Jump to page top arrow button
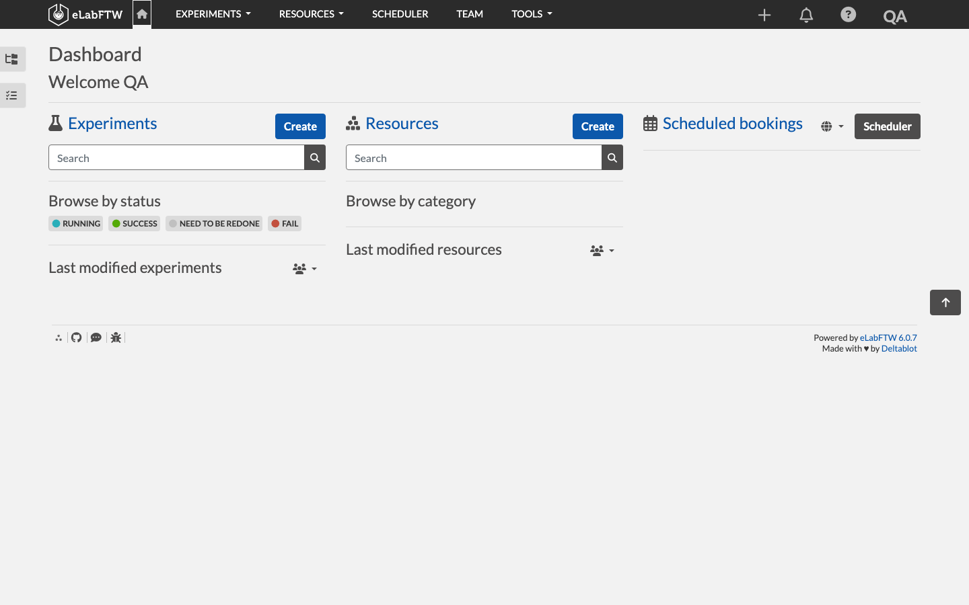 (945, 302)
